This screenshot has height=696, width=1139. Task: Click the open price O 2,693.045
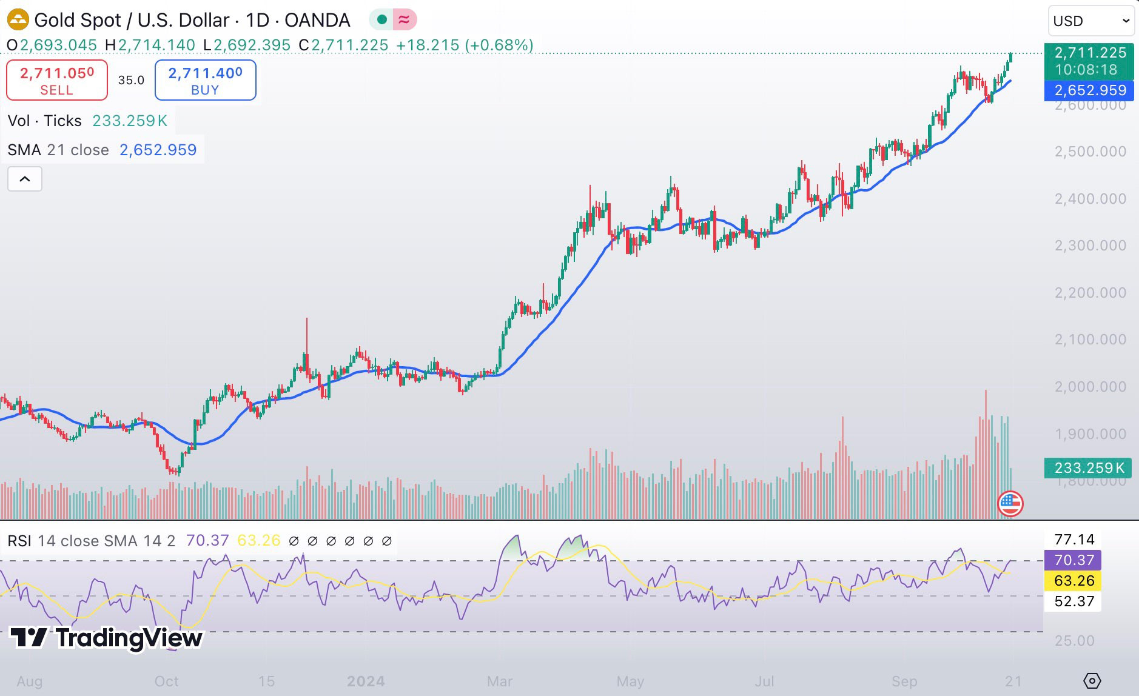pyautogui.click(x=52, y=45)
